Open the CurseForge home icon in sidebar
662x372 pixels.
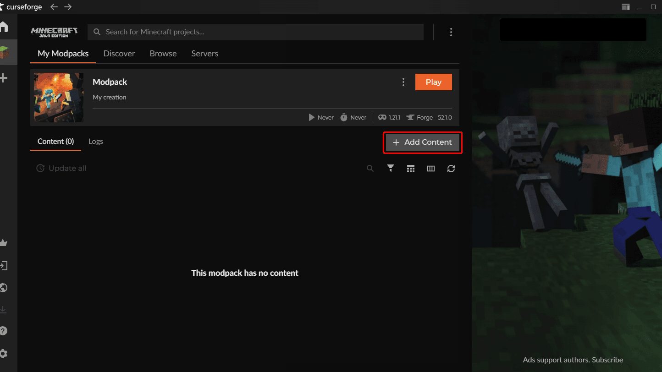[x=4, y=27]
